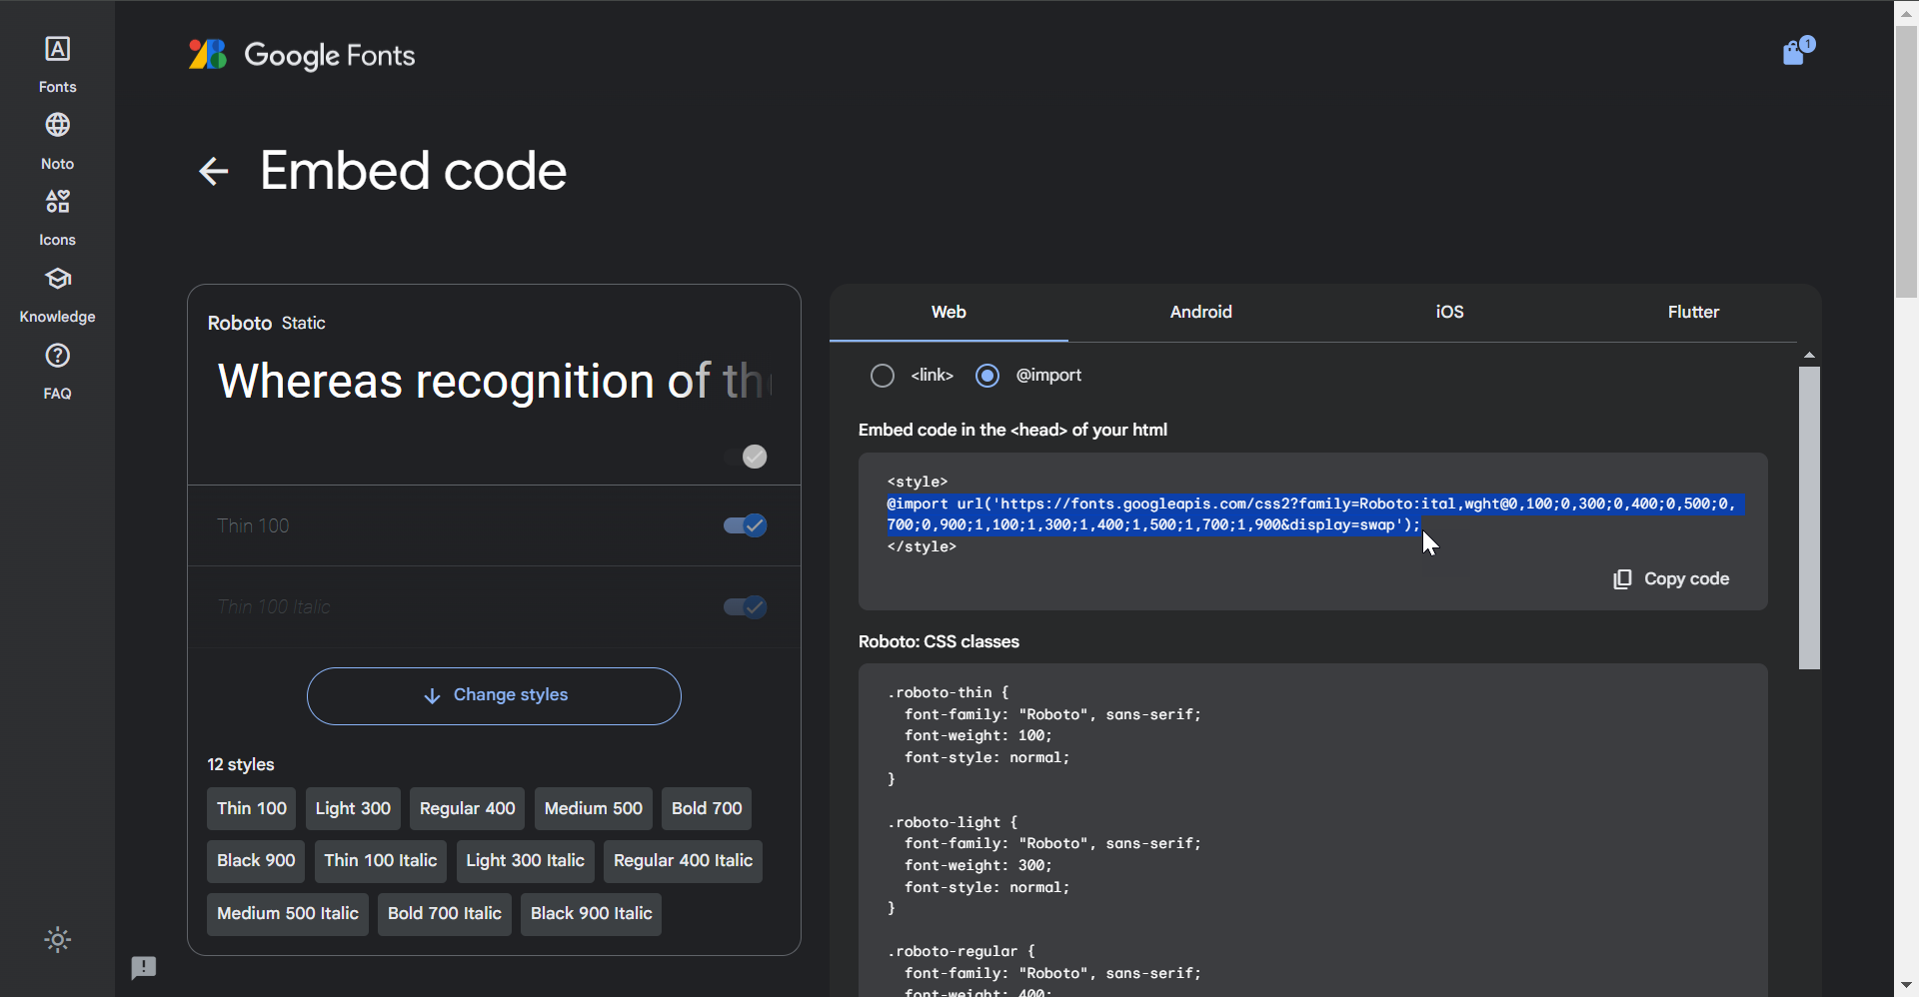The height and width of the screenshot is (997, 1919).
Task: Click the send feedback icon
Action: tap(144, 967)
